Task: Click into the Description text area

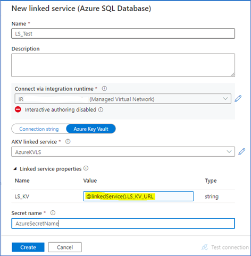Action: (123, 65)
